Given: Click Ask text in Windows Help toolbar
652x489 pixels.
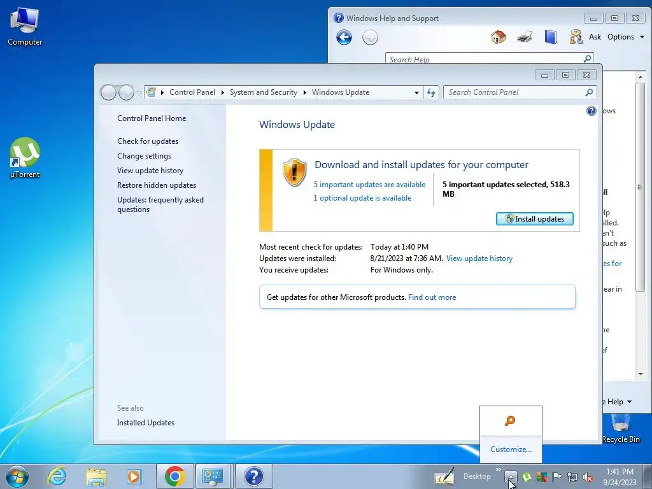Looking at the screenshot, I should (x=595, y=37).
